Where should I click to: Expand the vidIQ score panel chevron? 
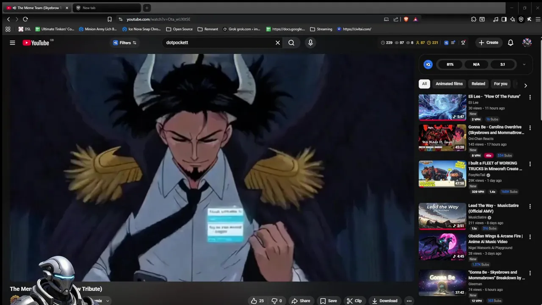pyautogui.click(x=524, y=64)
